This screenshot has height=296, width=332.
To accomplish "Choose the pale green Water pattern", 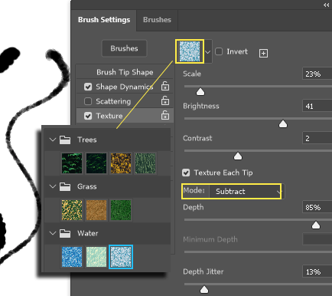I will tap(96, 257).
